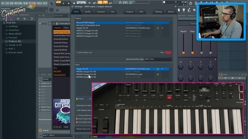
Task: Open Personal folder in browser
Action: [x=13, y=38]
